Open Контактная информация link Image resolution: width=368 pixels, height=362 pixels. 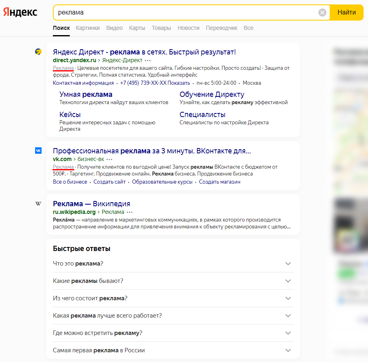tap(83, 83)
